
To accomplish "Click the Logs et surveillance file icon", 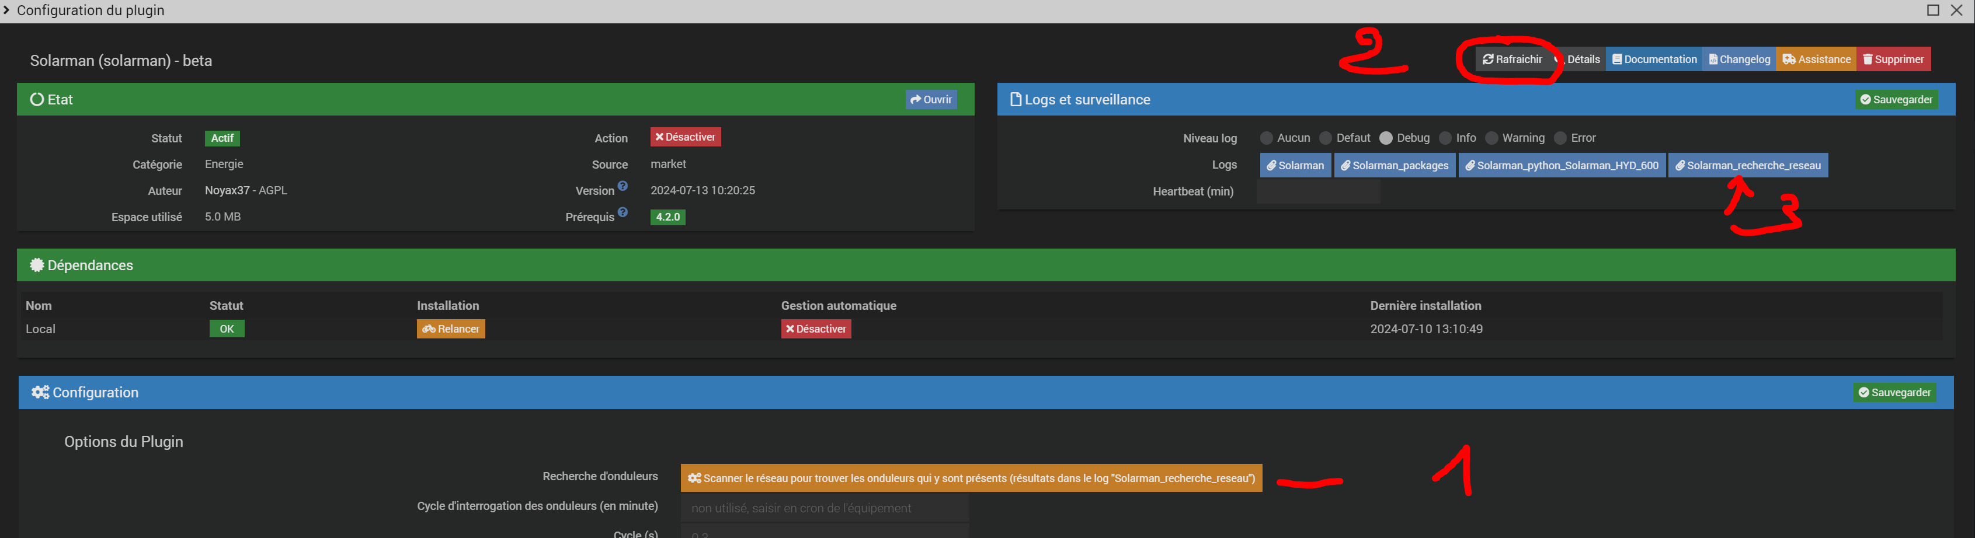I will click(x=1016, y=100).
